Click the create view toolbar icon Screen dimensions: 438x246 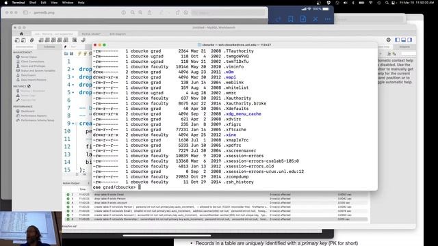click(x=53, y=40)
